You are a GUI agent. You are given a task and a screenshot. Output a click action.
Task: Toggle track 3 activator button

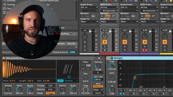tap(125, 42)
